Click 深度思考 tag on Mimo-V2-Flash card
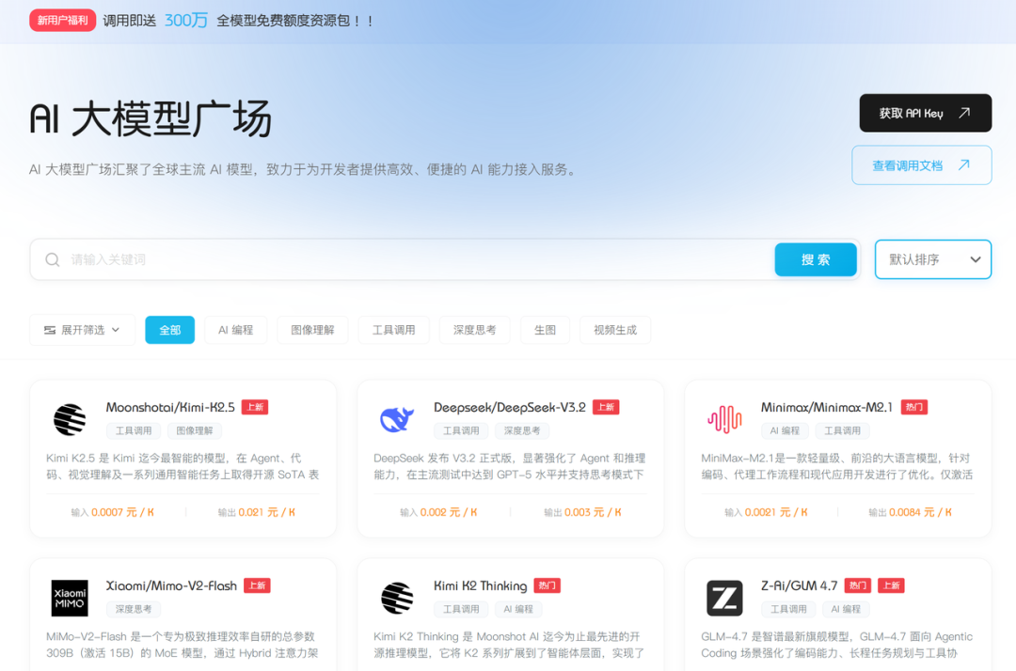This screenshot has height=671, width=1016. (134, 609)
